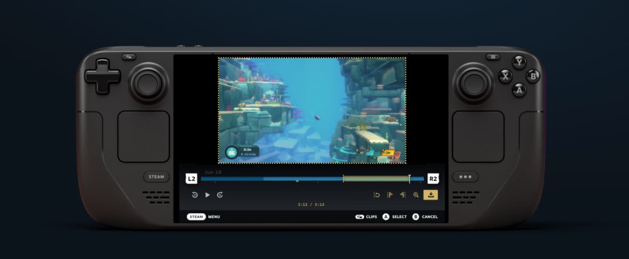Click the highlighted clip region on the timeline
629x259 pixels.
(x=376, y=179)
